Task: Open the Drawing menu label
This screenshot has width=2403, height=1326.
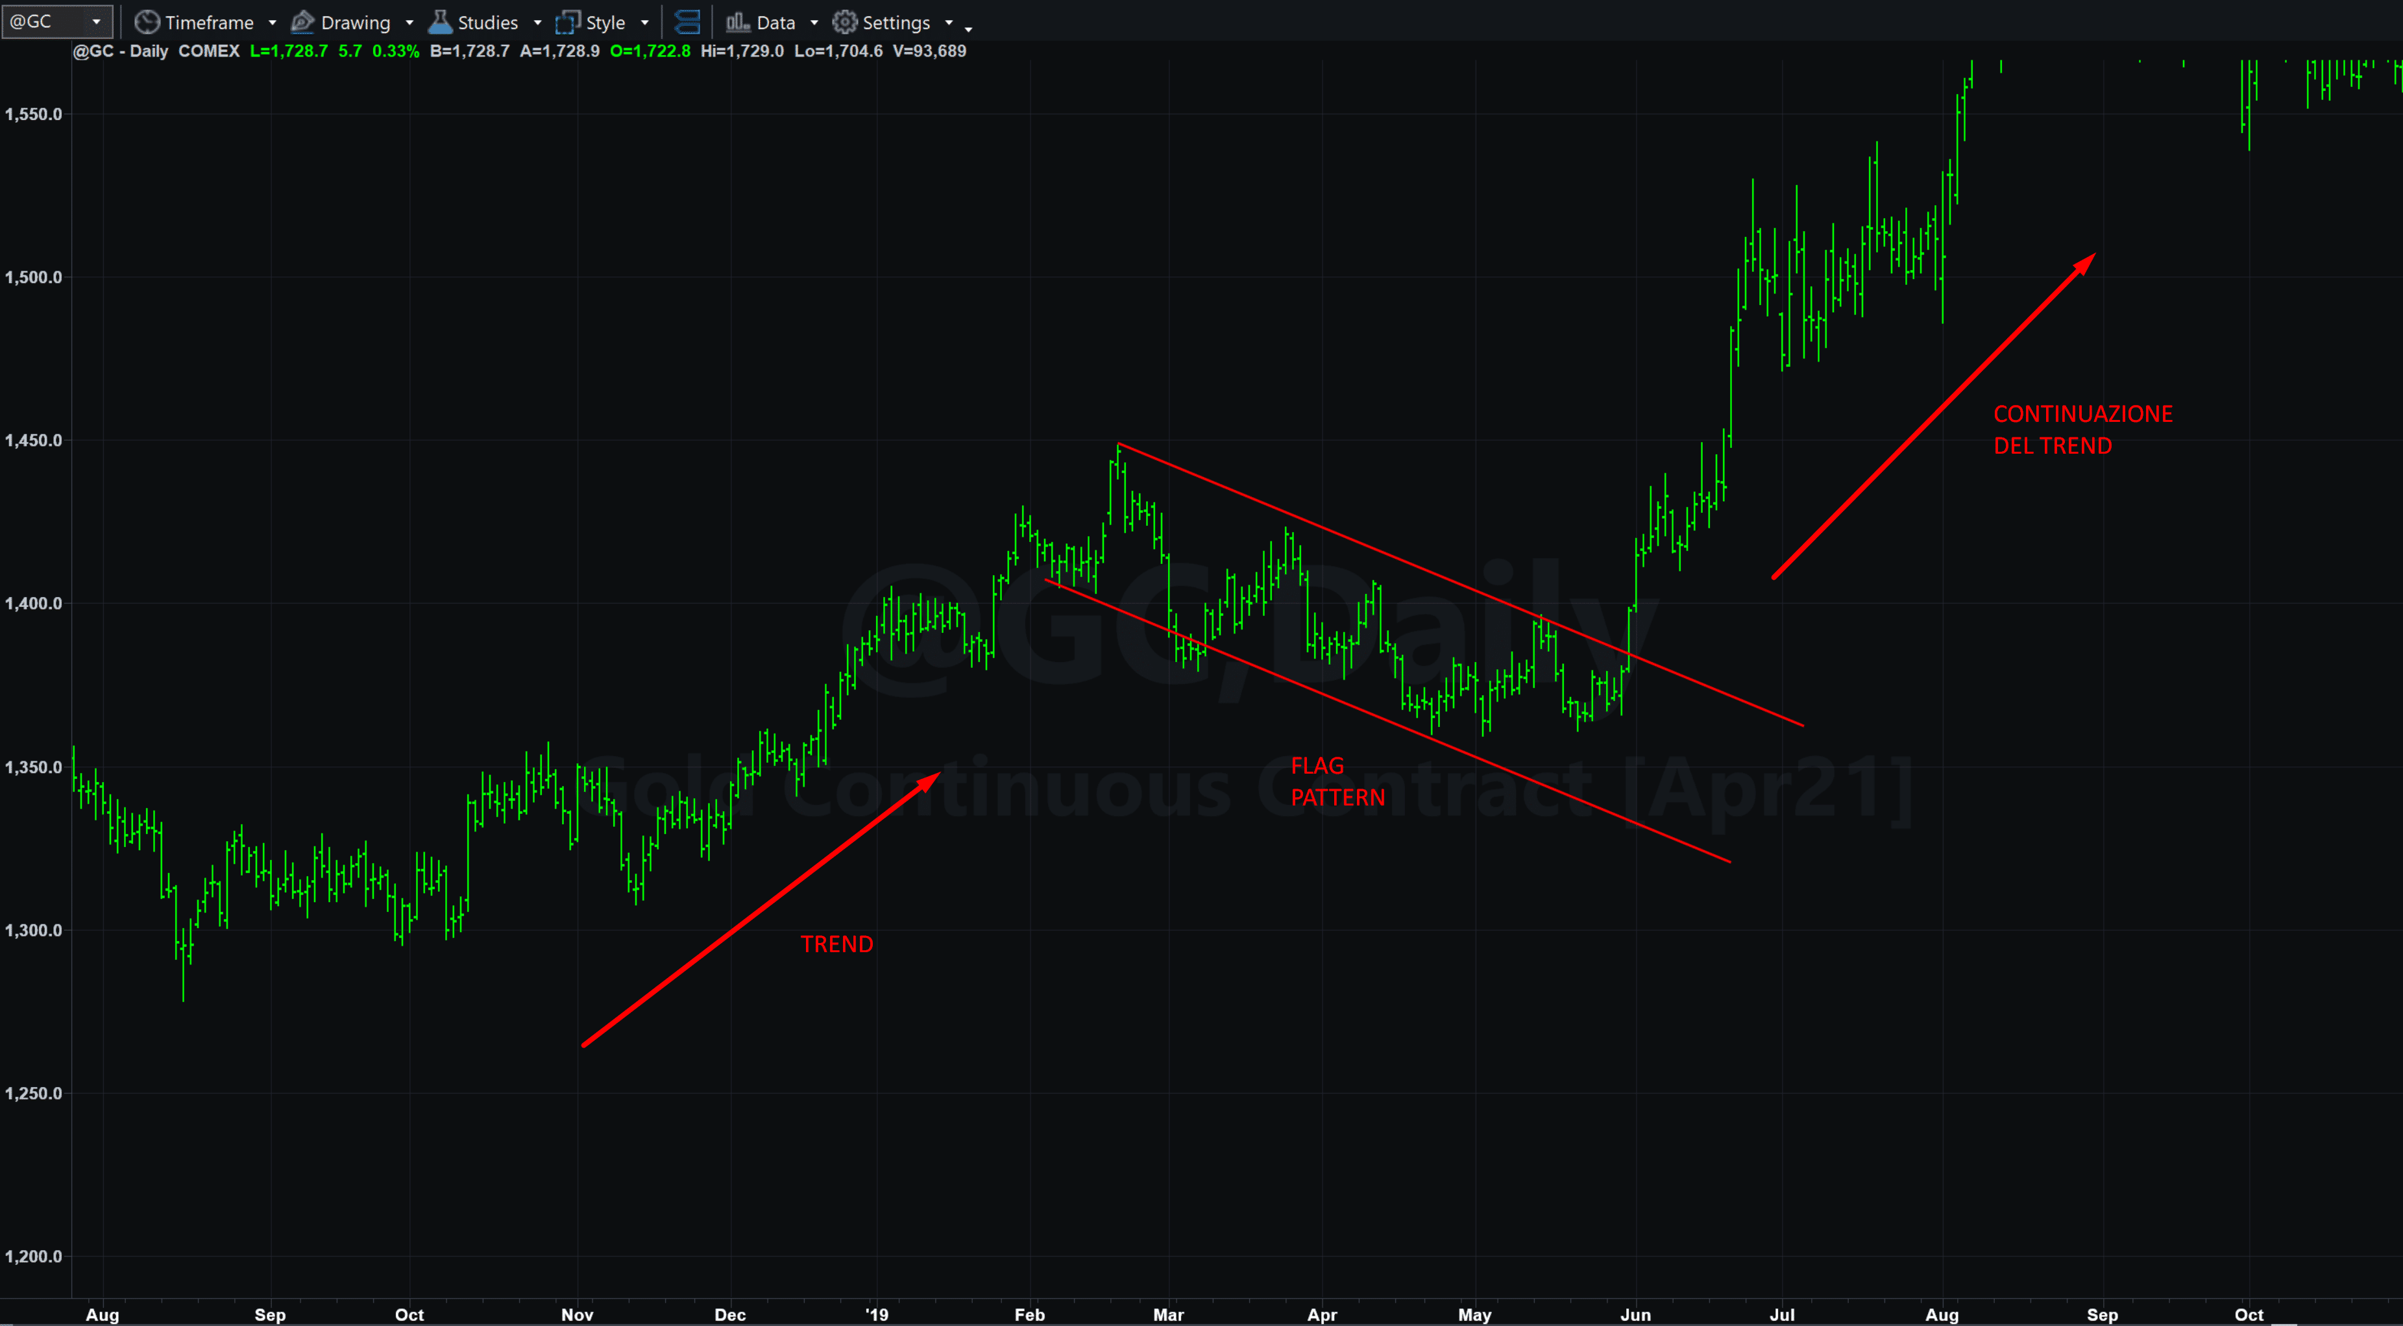Action: (x=356, y=23)
